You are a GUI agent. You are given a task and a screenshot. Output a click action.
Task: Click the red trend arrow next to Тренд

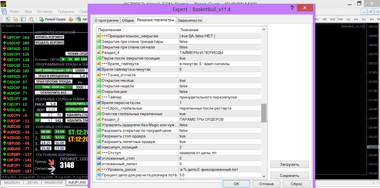click(51, 162)
